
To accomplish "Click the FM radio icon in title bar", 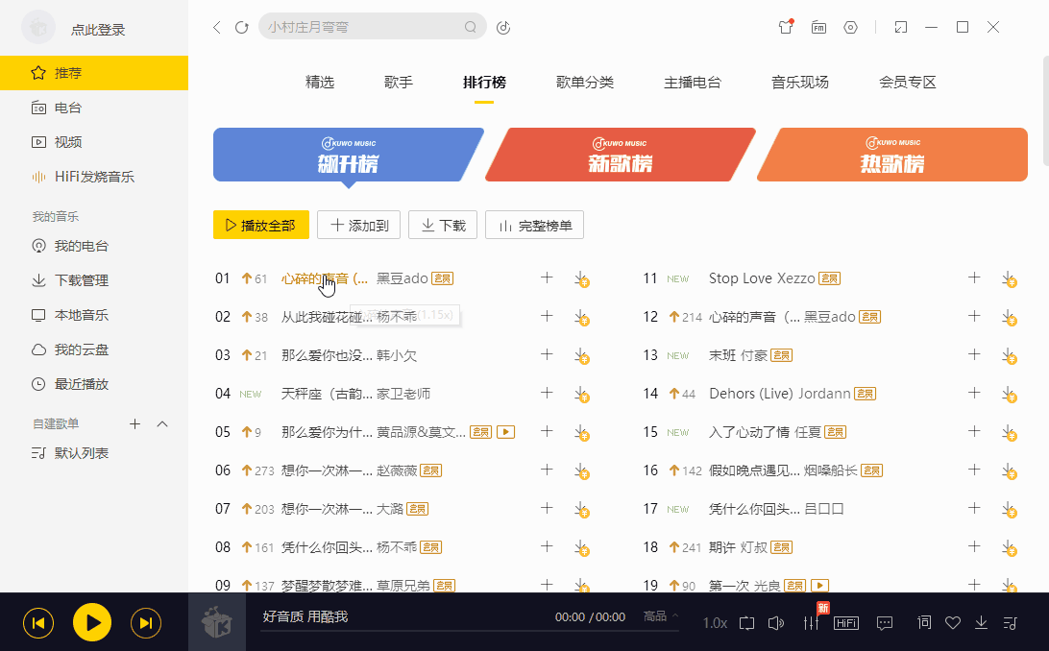I will (x=818, y=27).
